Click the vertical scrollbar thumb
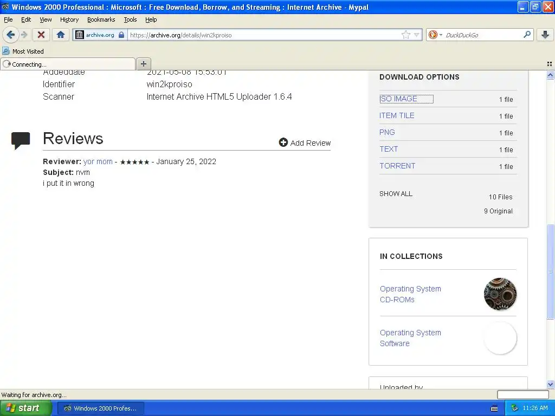This screenshot has height=416, width=555. point(550,271)
